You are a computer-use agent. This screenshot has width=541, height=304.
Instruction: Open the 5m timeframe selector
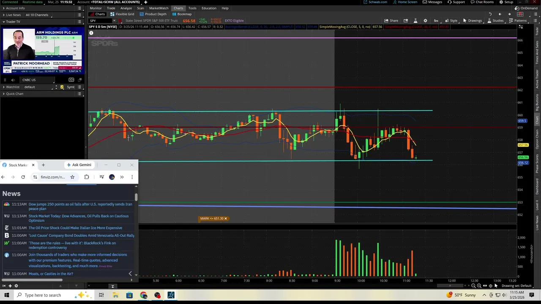click(x=436, y=20)
